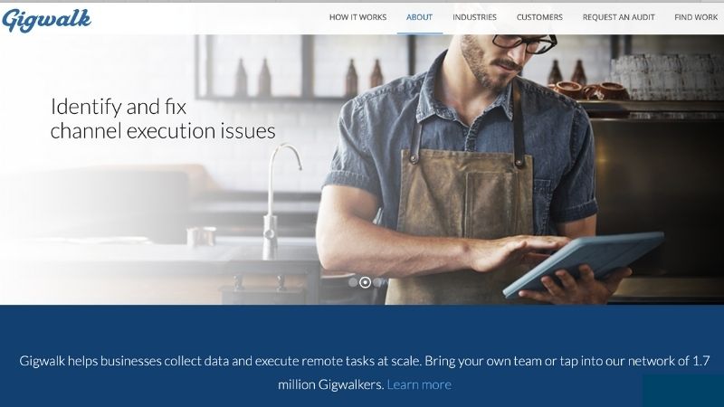Click the Gigwalk description paragraph text

(x=364, y=373)
